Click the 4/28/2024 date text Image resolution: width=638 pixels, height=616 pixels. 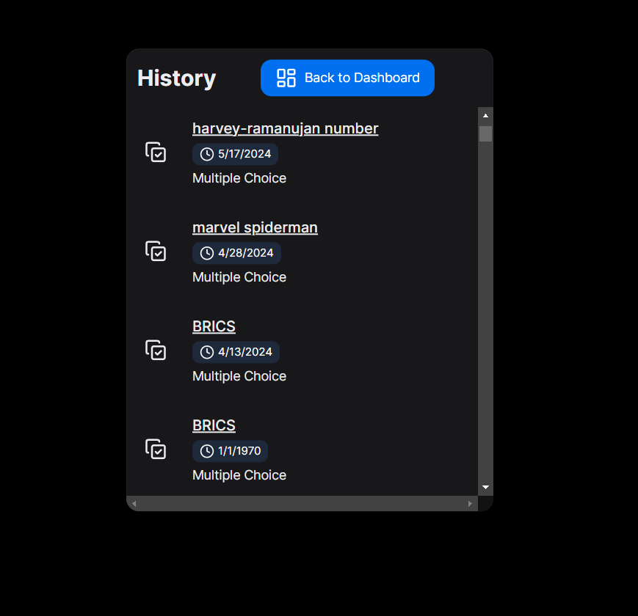(x=246, y=253)
